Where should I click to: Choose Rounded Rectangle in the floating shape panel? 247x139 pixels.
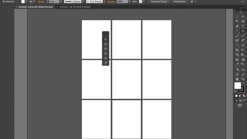click(x=105, y=44)
